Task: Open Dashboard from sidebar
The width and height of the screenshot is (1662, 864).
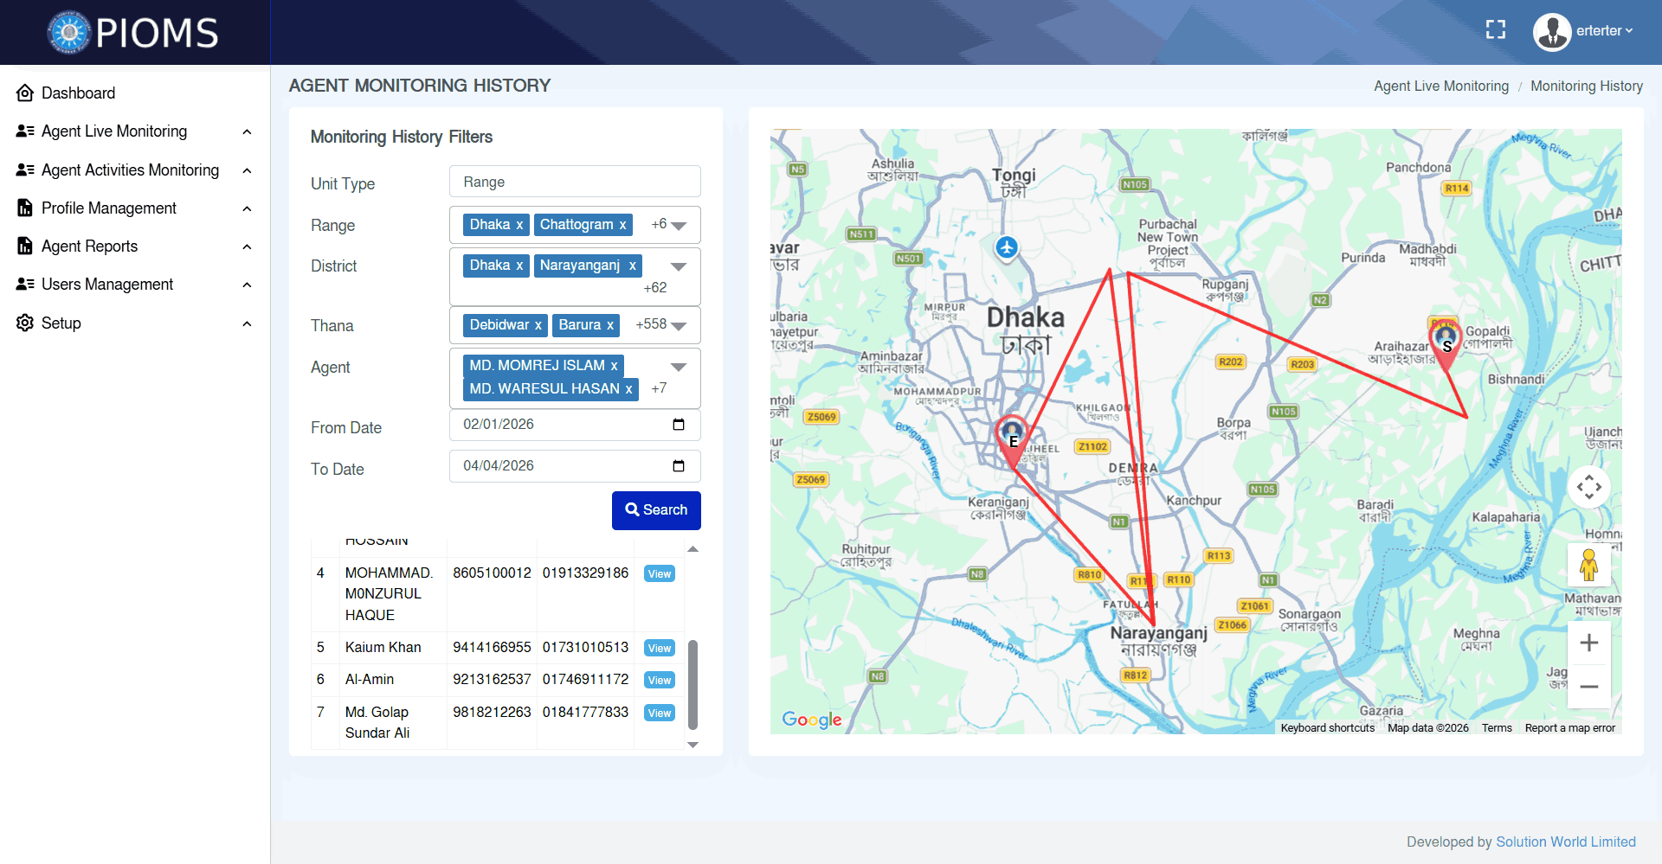Action: click(x=78, y=93)
